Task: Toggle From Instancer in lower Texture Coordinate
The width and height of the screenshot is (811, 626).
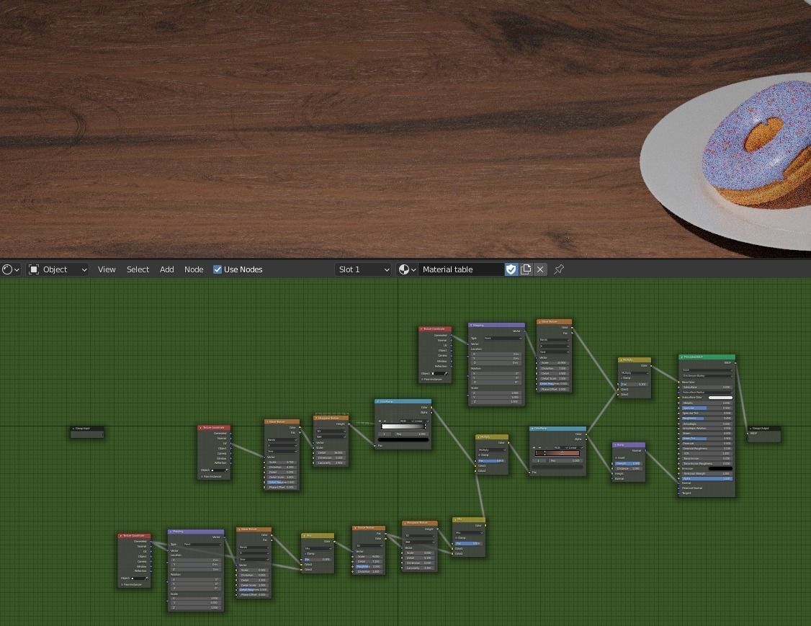Action: pyautogui.click(x=122, y=585)
